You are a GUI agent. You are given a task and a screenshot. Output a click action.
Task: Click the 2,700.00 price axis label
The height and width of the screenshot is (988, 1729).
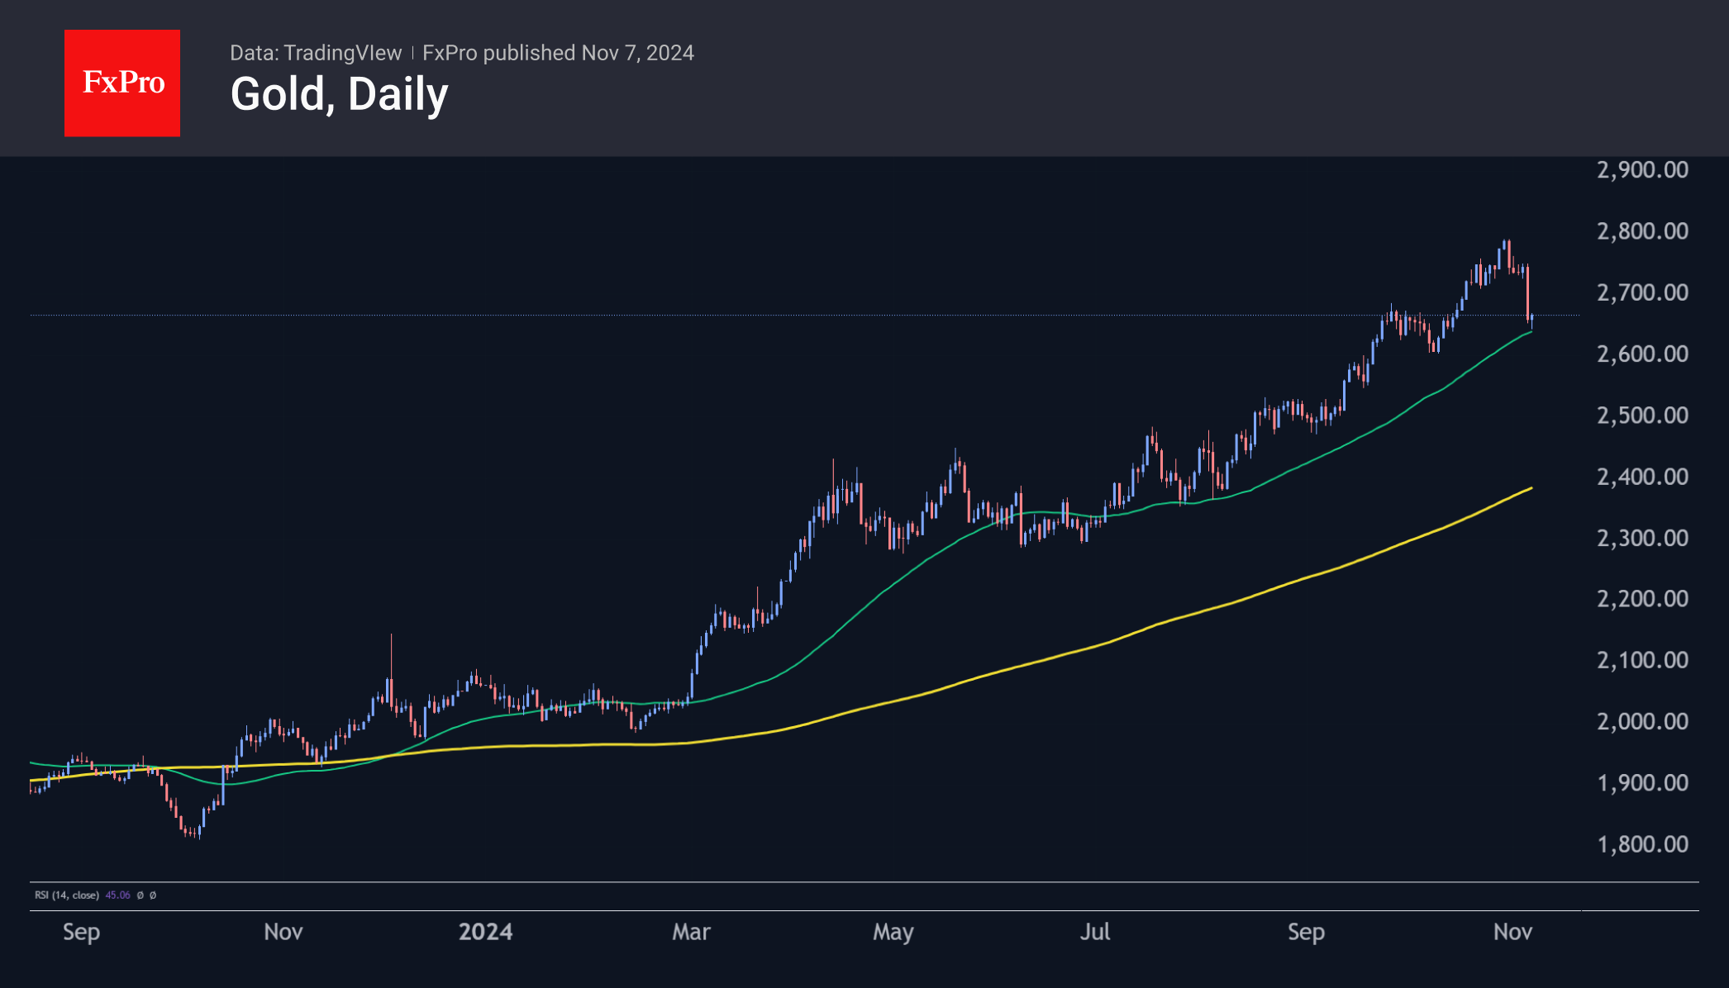(1641, 292)
